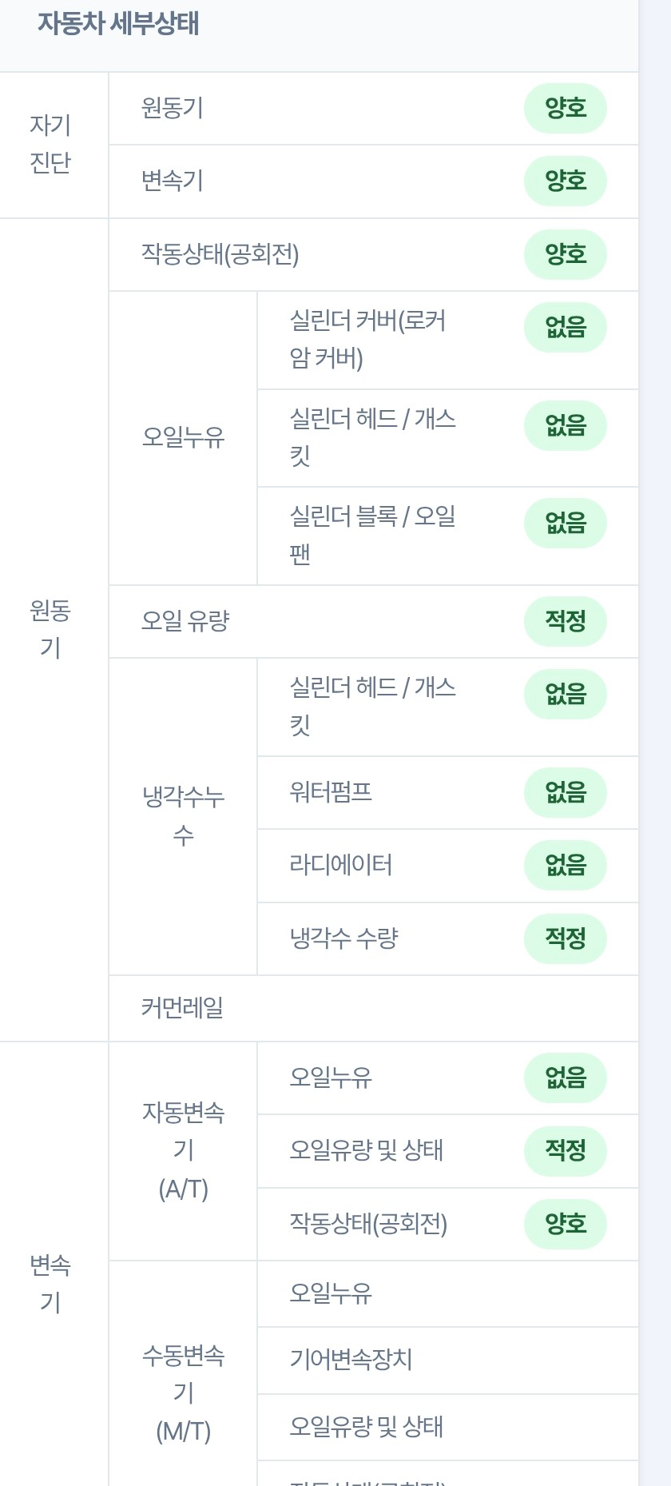The width and height of the screenshot is (671, 1486).
Task: Click the 적정 badge for 오일 유량
Action: pos(565,621)
